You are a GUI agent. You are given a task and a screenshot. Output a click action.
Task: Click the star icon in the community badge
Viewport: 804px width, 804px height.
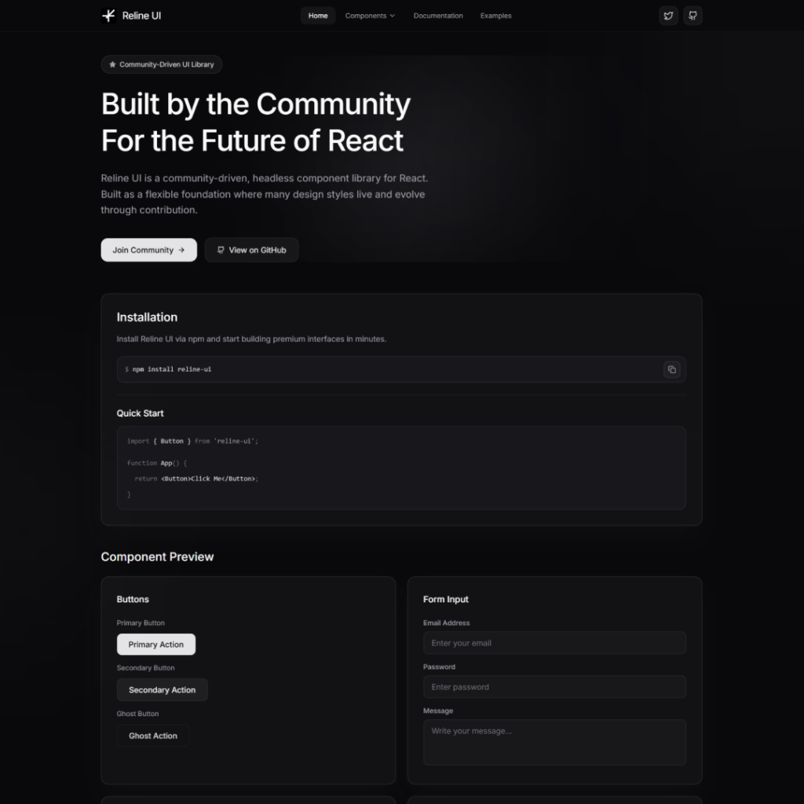click(112, 64)
